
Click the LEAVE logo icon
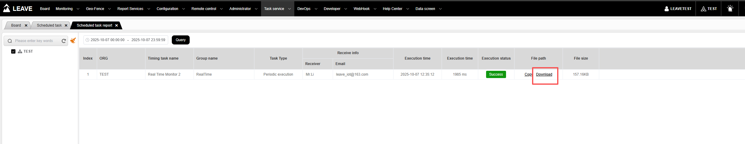7,8
